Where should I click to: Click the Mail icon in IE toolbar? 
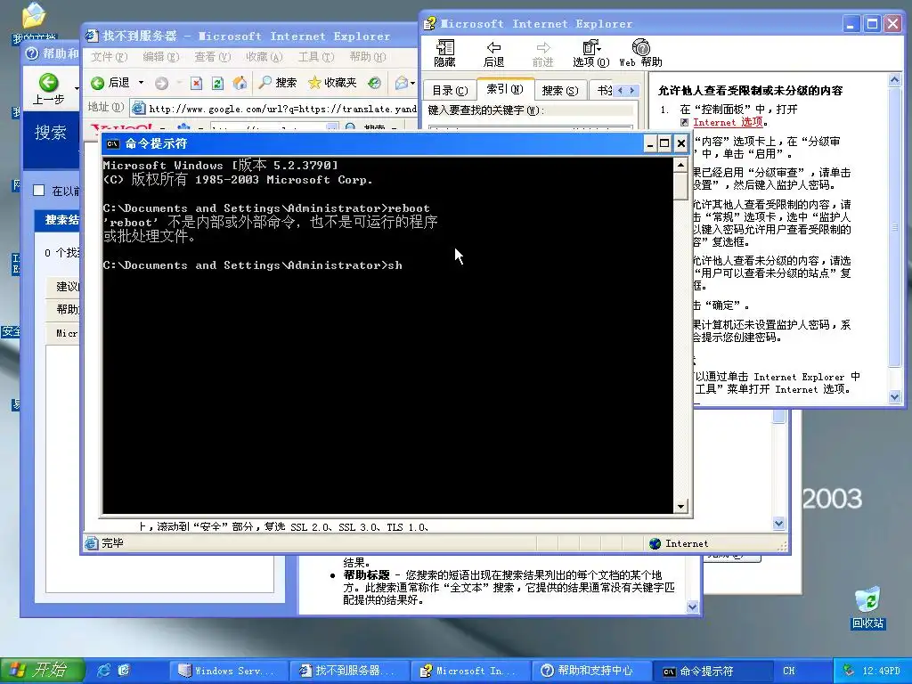[402, 83]
